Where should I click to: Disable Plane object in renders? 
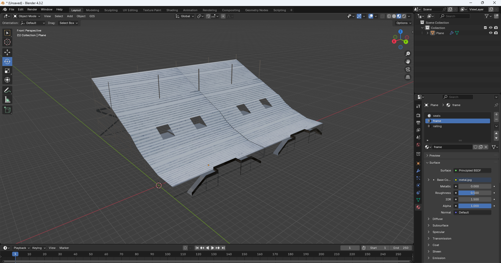[x=496, y=33]
